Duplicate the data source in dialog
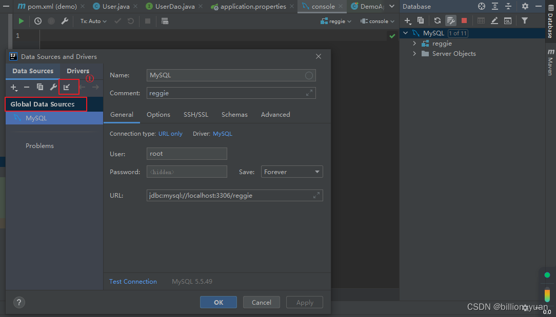The width and height of the screenshot is (556, 317). pos(40,87)
